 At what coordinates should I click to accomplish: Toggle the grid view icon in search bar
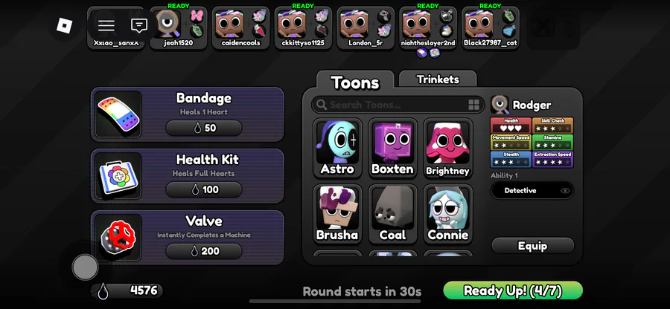click(474, 105)
